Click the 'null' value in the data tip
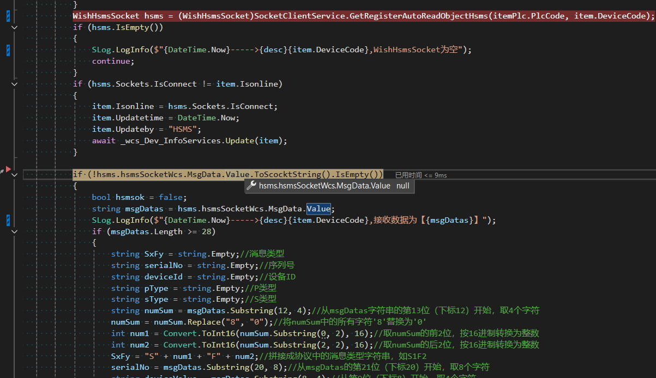Image resolution: width=656 pixels, height=378 pixels. [403, 186]
